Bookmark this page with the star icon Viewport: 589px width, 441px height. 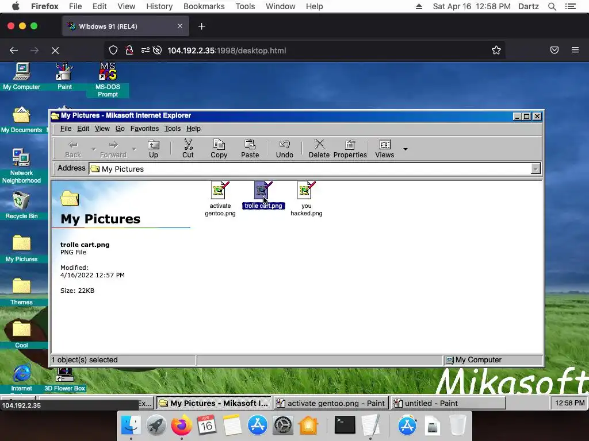tap(496, 51)
